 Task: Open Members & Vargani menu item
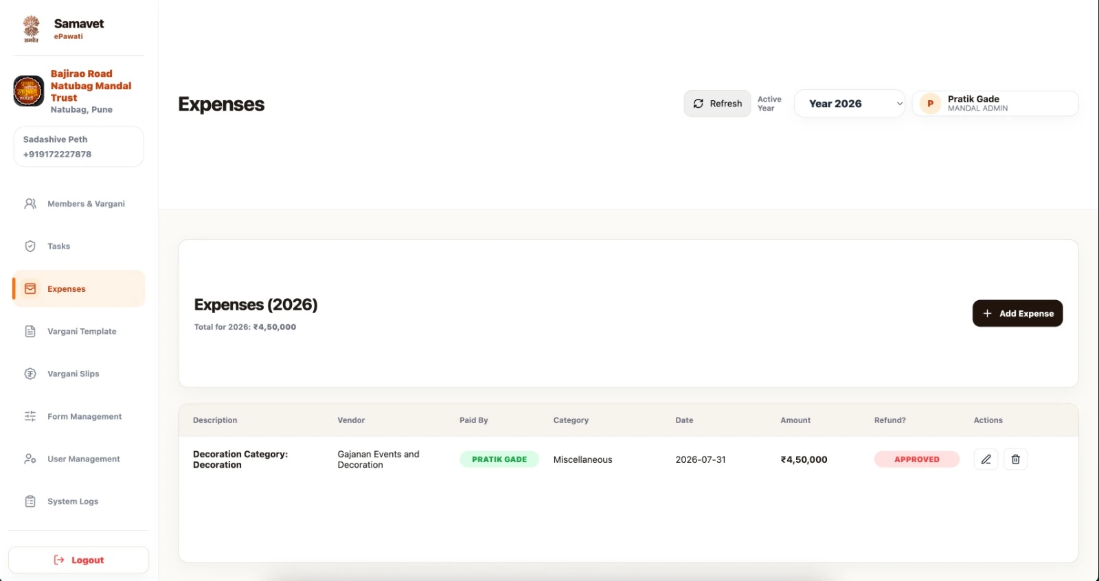pyautogui.click(x=79, y=204)
